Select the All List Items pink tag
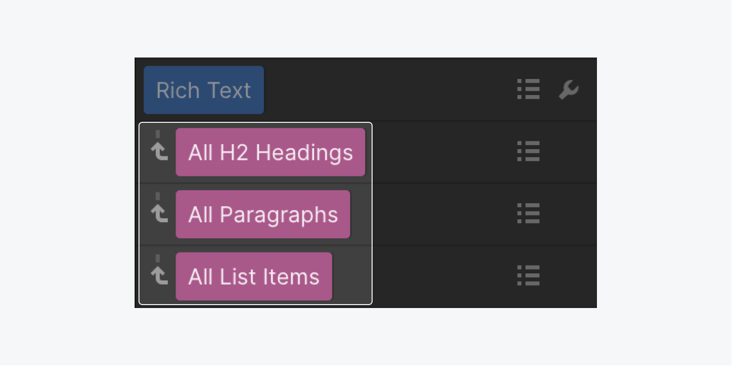This screenshot has width=732, height=366. (254, 276)
